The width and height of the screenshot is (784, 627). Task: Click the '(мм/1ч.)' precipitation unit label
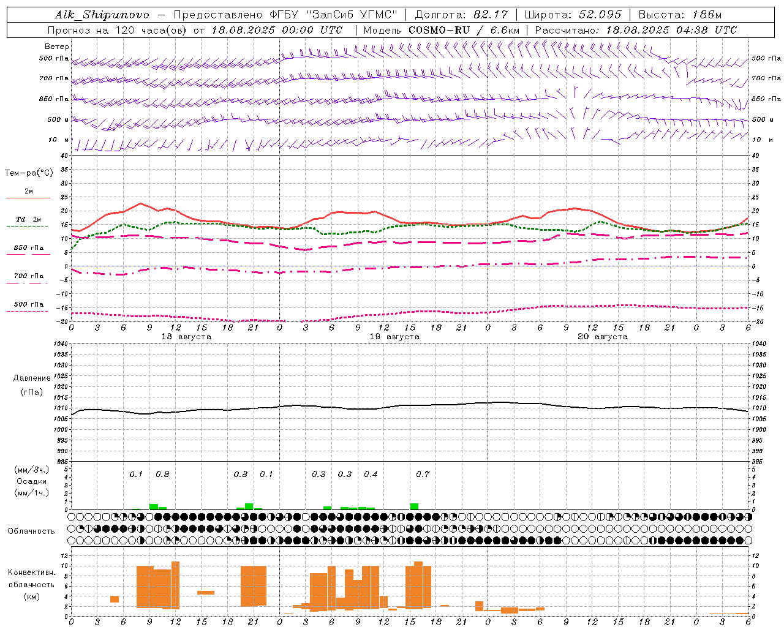point(32,493)
